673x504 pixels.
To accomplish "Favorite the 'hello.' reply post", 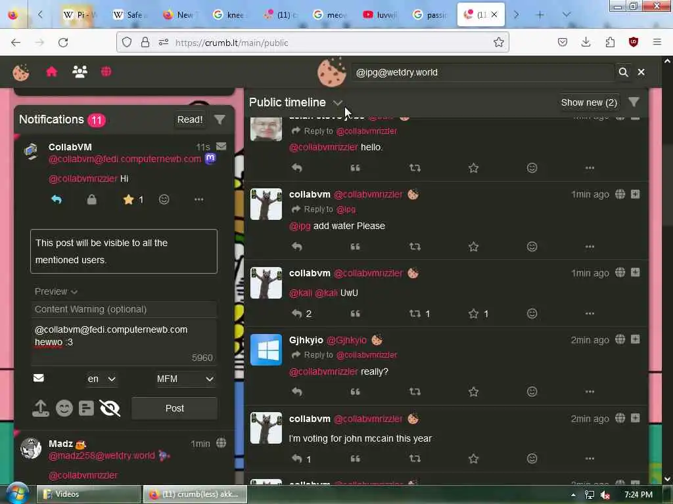I will click(473, 167).
